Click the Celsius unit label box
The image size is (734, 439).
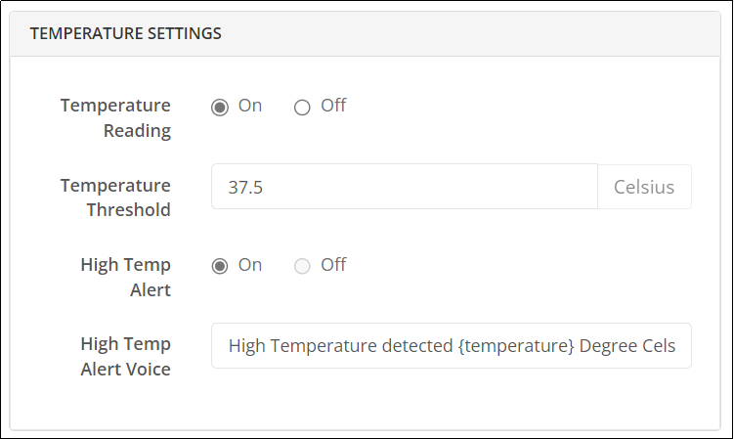pyautogui.click(x=644, y=187)
